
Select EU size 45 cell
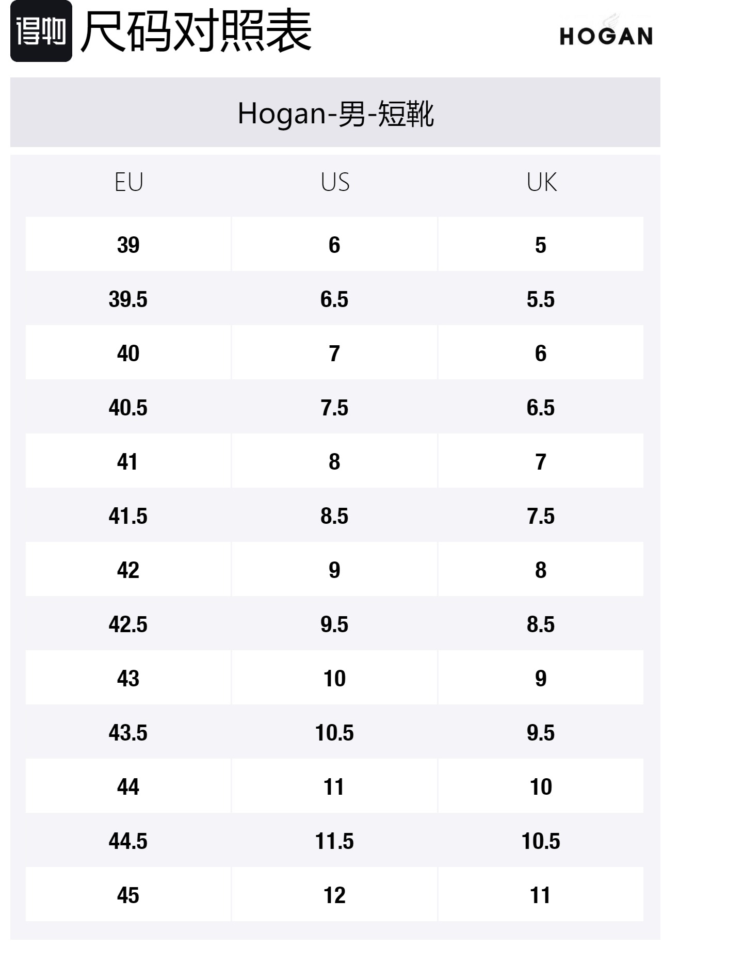coord(128,895)
